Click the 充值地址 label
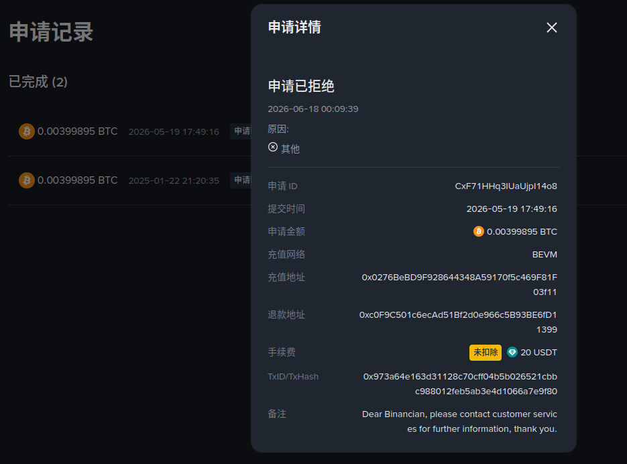Image resolution: width=627 pixels, height=464 pixels. coord(286,277)
